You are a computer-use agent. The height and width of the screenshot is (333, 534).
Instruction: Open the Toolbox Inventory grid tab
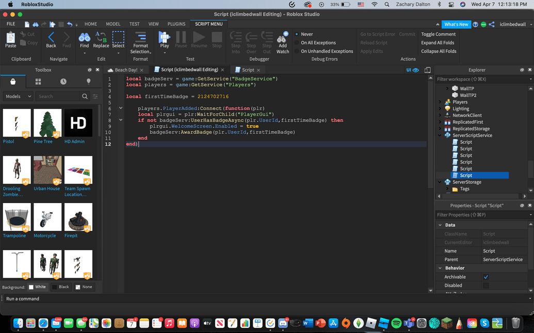coord(38,81)
